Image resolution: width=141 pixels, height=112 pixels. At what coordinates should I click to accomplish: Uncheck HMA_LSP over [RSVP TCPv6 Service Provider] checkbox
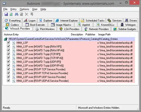tap(8, 73)
